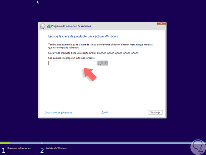206x155 pixels.
Task: Click Omitir to skip the product key
Action: coord(105,112)
